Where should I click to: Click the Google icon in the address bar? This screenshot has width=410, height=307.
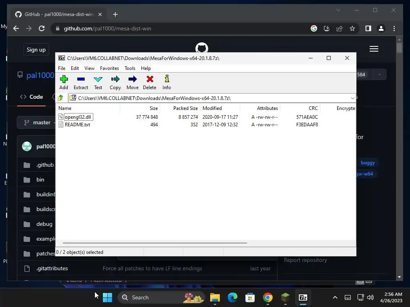click(x=314, y=28)
